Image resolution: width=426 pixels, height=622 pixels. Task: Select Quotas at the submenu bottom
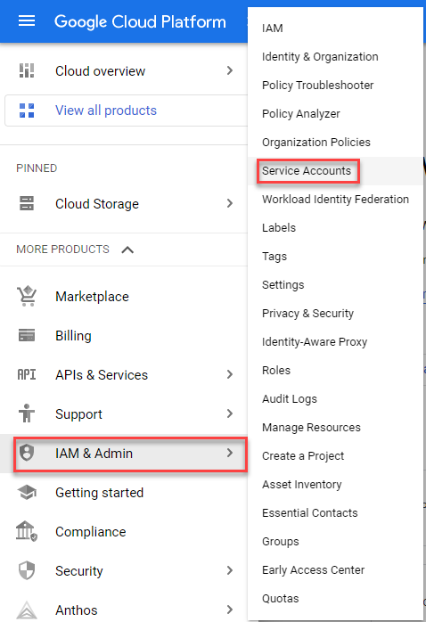tap(281, 599)
